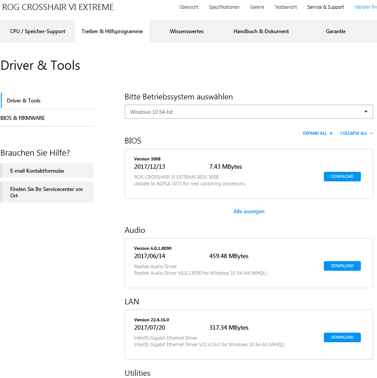Click the BIOS section heading

click(x=133, y=140)
